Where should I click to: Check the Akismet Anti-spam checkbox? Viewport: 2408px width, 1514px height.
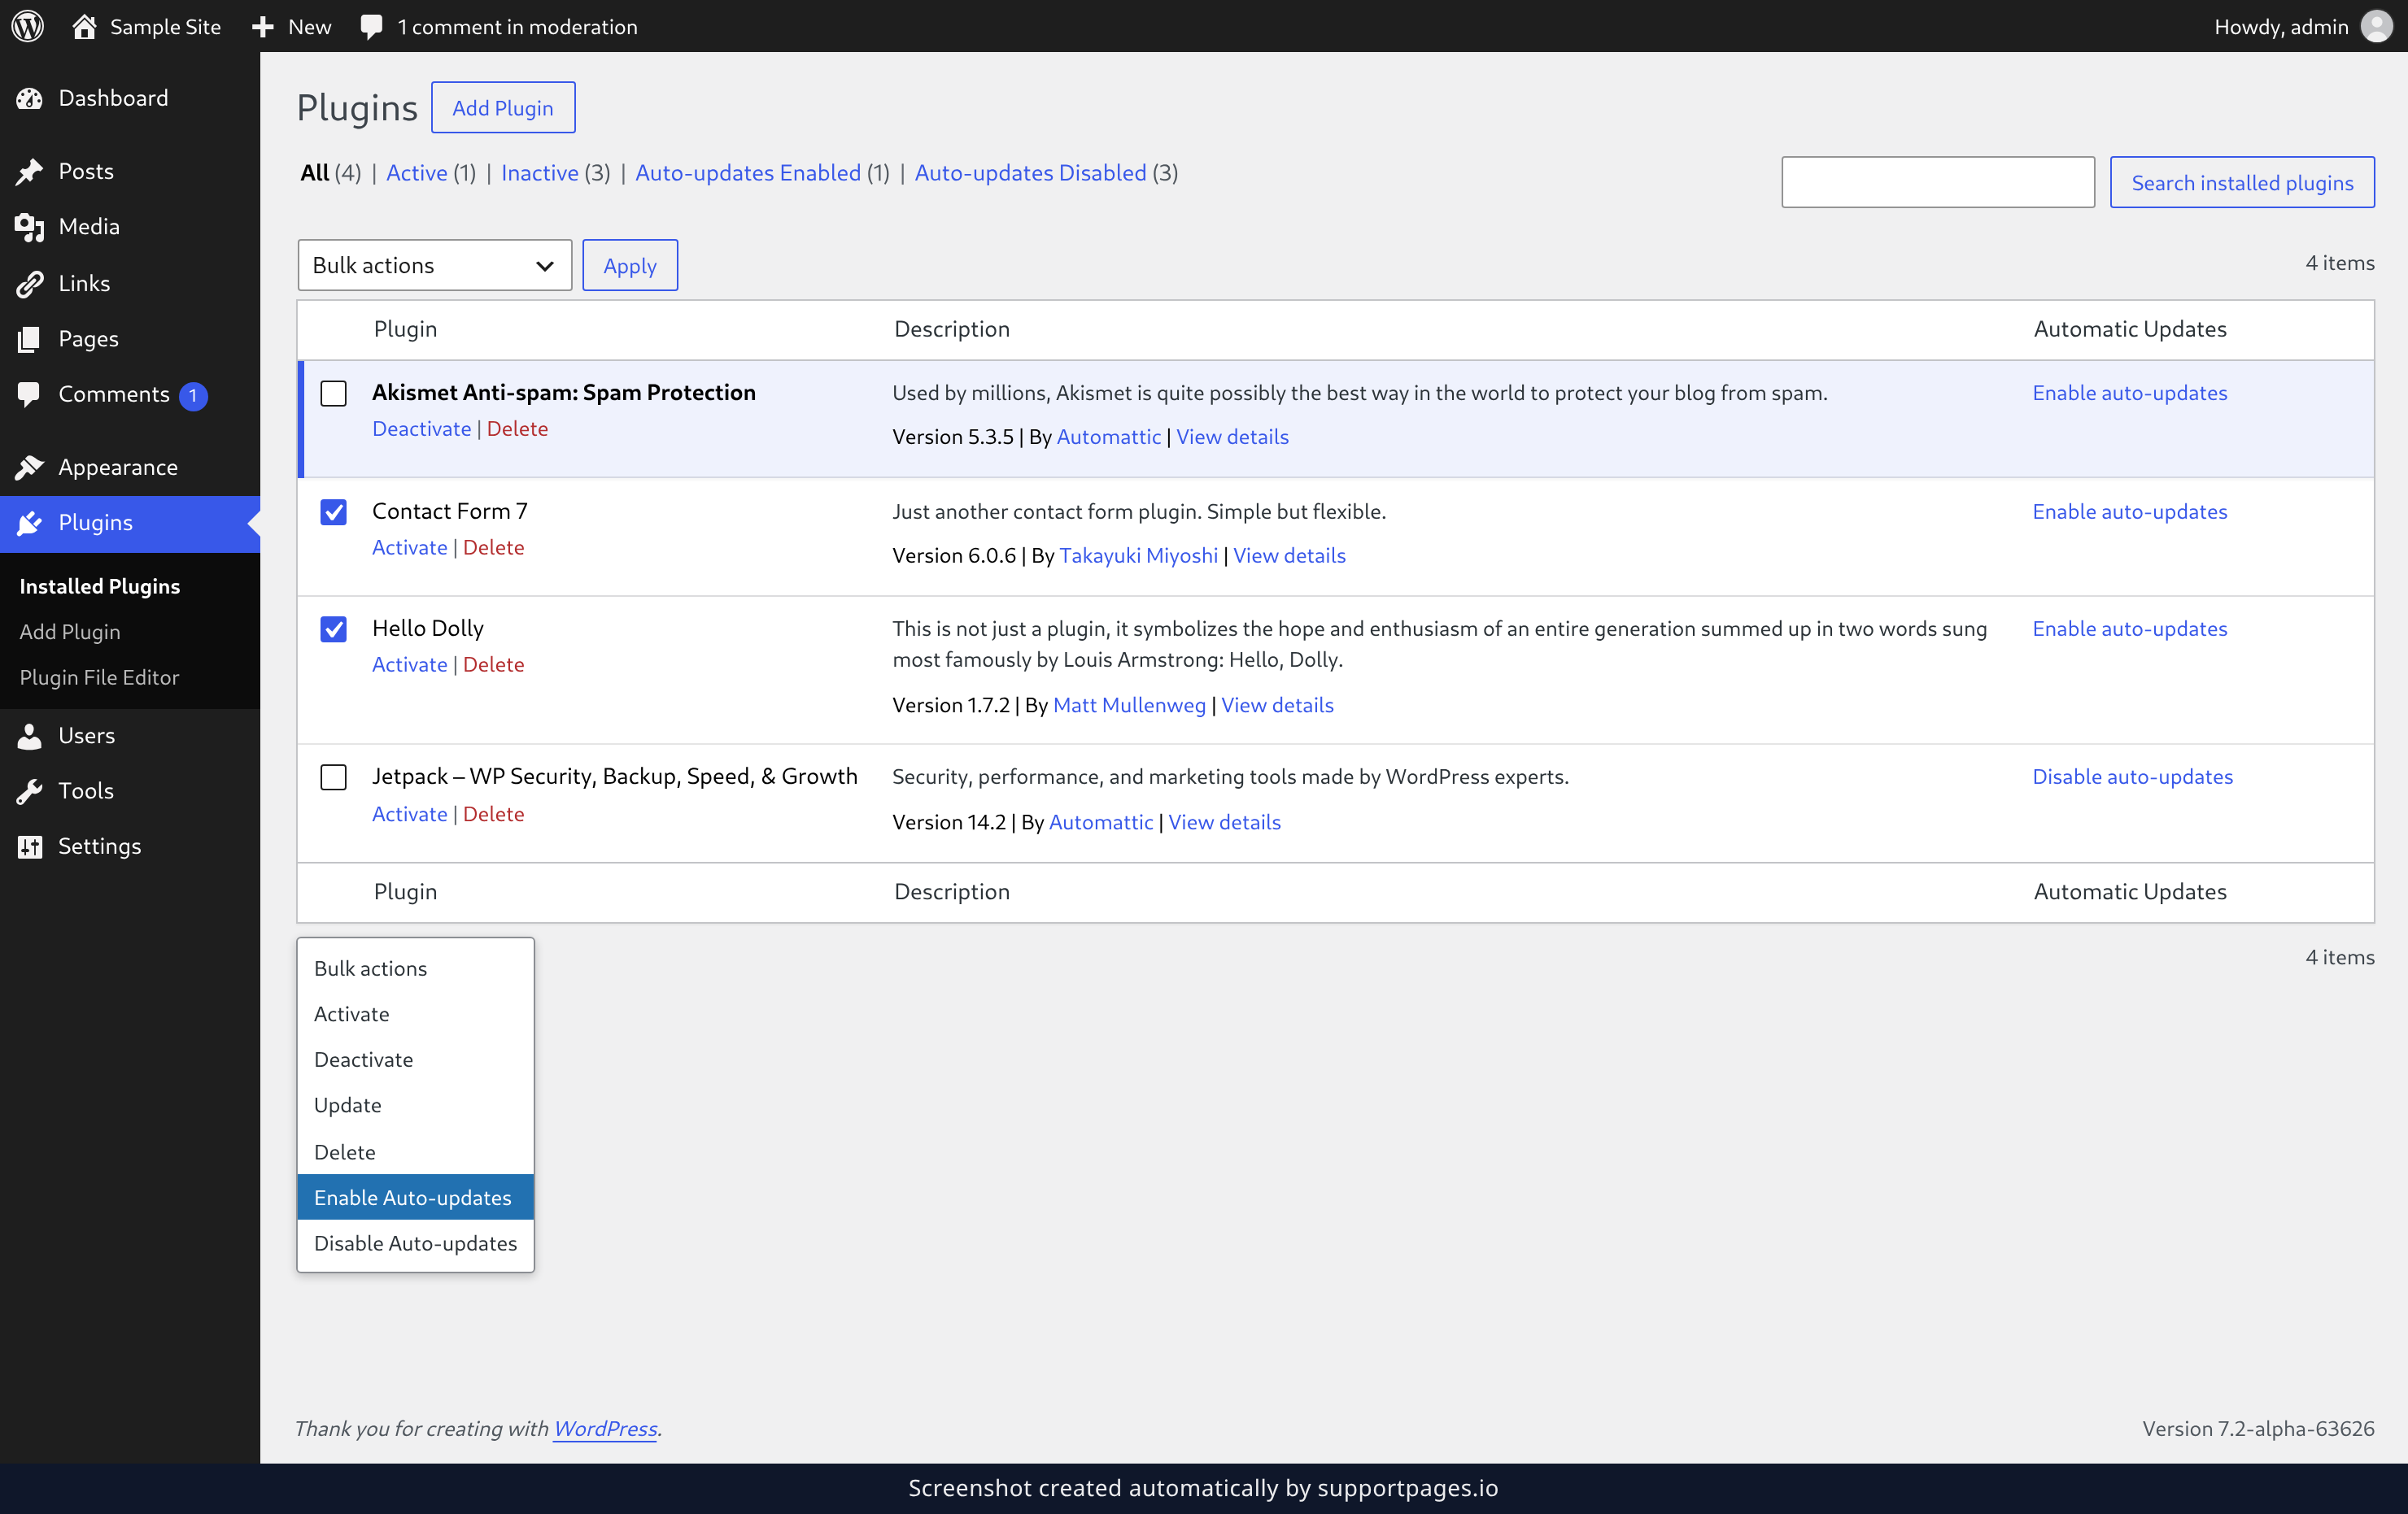click(x=333, y=393)
